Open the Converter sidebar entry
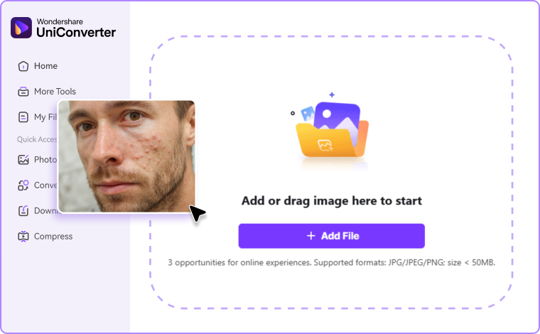 coord(45,185)
